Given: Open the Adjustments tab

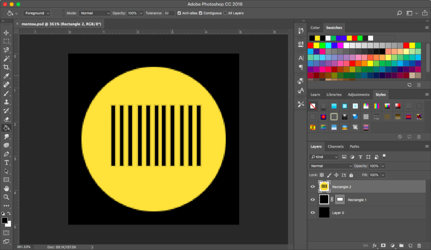Looking at the screenshot, I should [358, 95].
